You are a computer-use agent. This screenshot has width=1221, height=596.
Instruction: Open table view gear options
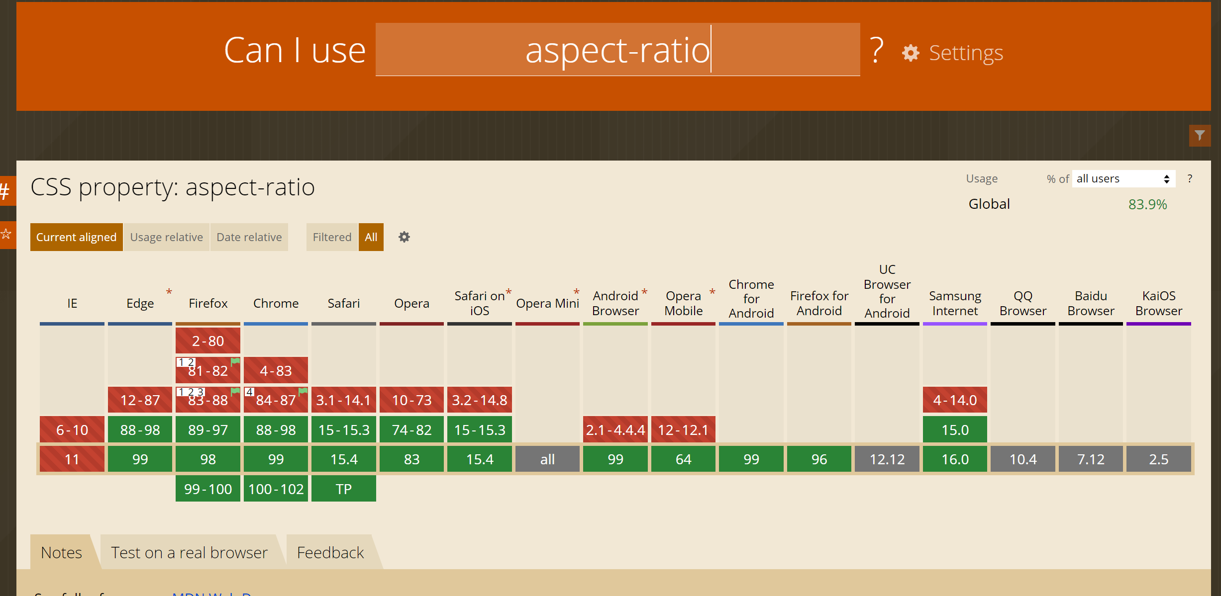(x=404, y=237)
